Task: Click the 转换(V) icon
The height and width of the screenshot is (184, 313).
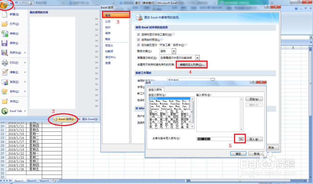Action: point(5,33)
